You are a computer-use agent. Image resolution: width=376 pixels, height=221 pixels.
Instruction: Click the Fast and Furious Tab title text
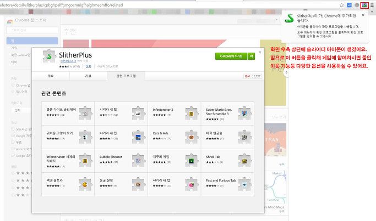point(221,180)
